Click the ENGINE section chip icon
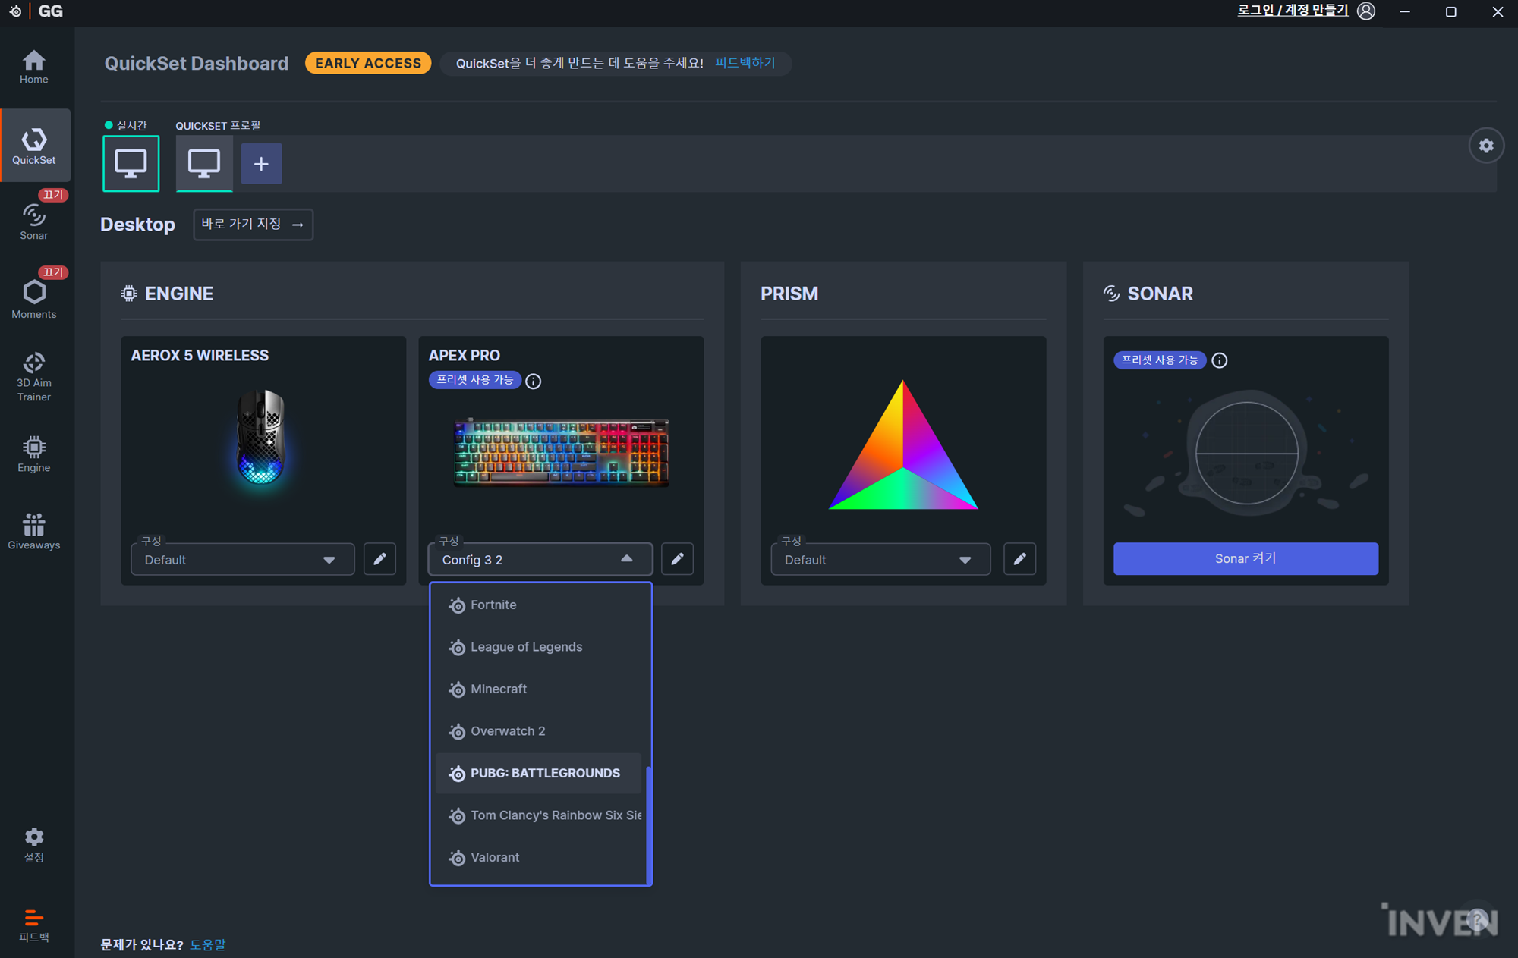Screen dimensions: 1518x958 (x=129, y=294)
